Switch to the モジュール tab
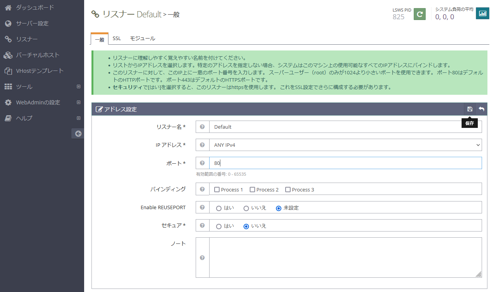494x292 pixels. click(x=142, y=39)
